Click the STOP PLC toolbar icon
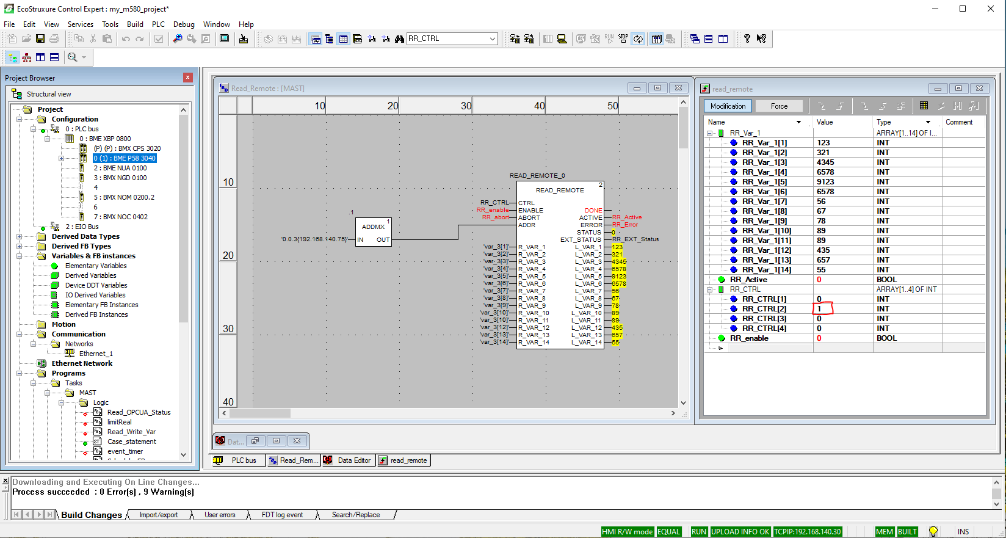The height and width of the screenshot is (538, 1006). 623,38
